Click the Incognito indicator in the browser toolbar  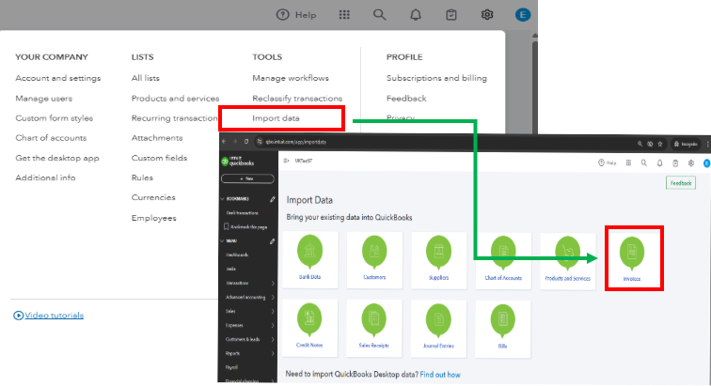tap(686, 144)
